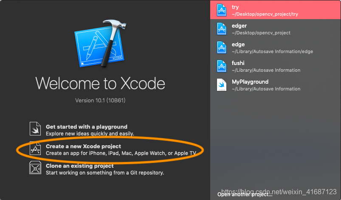This screenshot has width=341, height=200.
Task: Click 'Create an app for iPhone, iPad, Mac' description
Action: (x=121, y=153)
